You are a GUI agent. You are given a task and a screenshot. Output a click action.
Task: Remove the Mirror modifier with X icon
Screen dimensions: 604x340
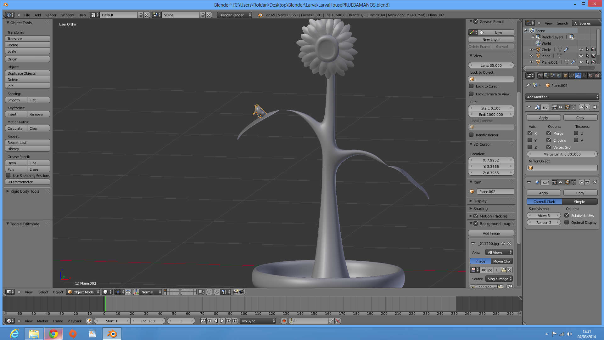pos(595,107)
